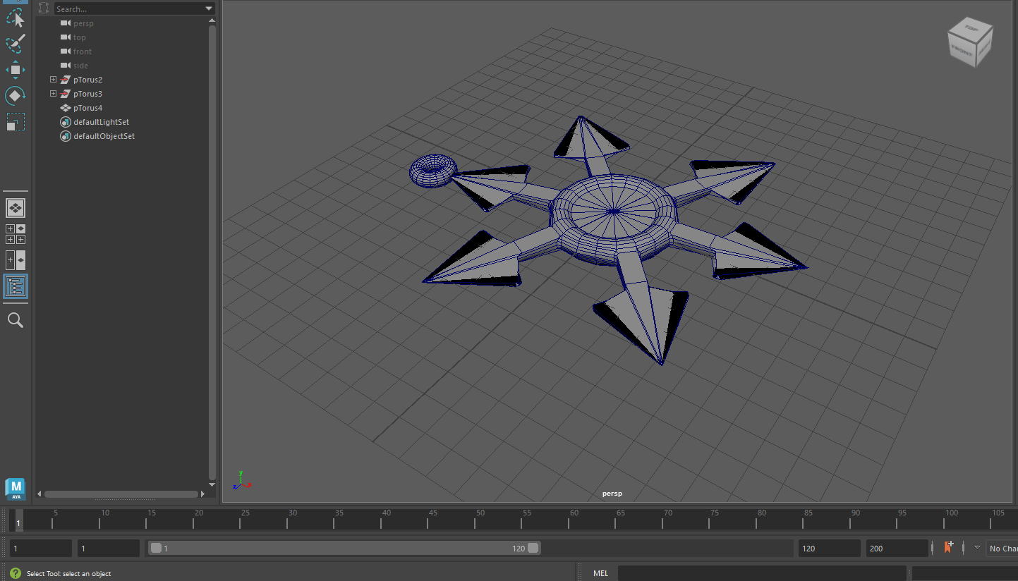Image resolution: width=1018 pixels, height=581 pixels.
Task: Open the character set dropdown near the MEL bar
Action: [977, 548]
